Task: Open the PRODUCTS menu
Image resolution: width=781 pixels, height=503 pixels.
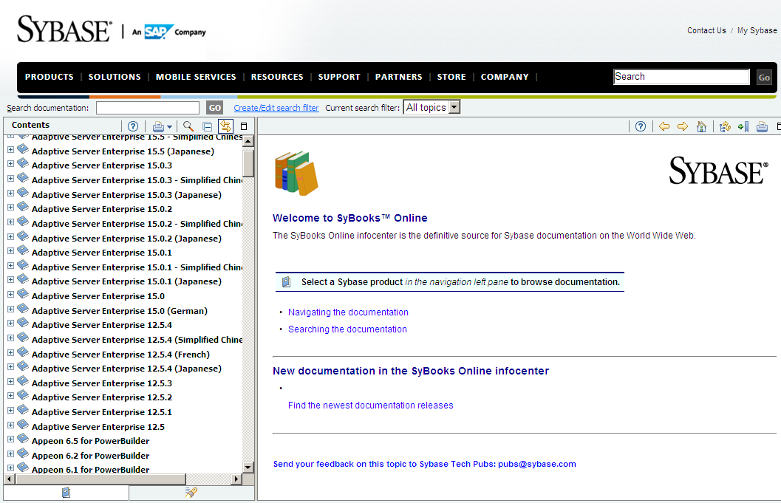Action: click(50, 77)
